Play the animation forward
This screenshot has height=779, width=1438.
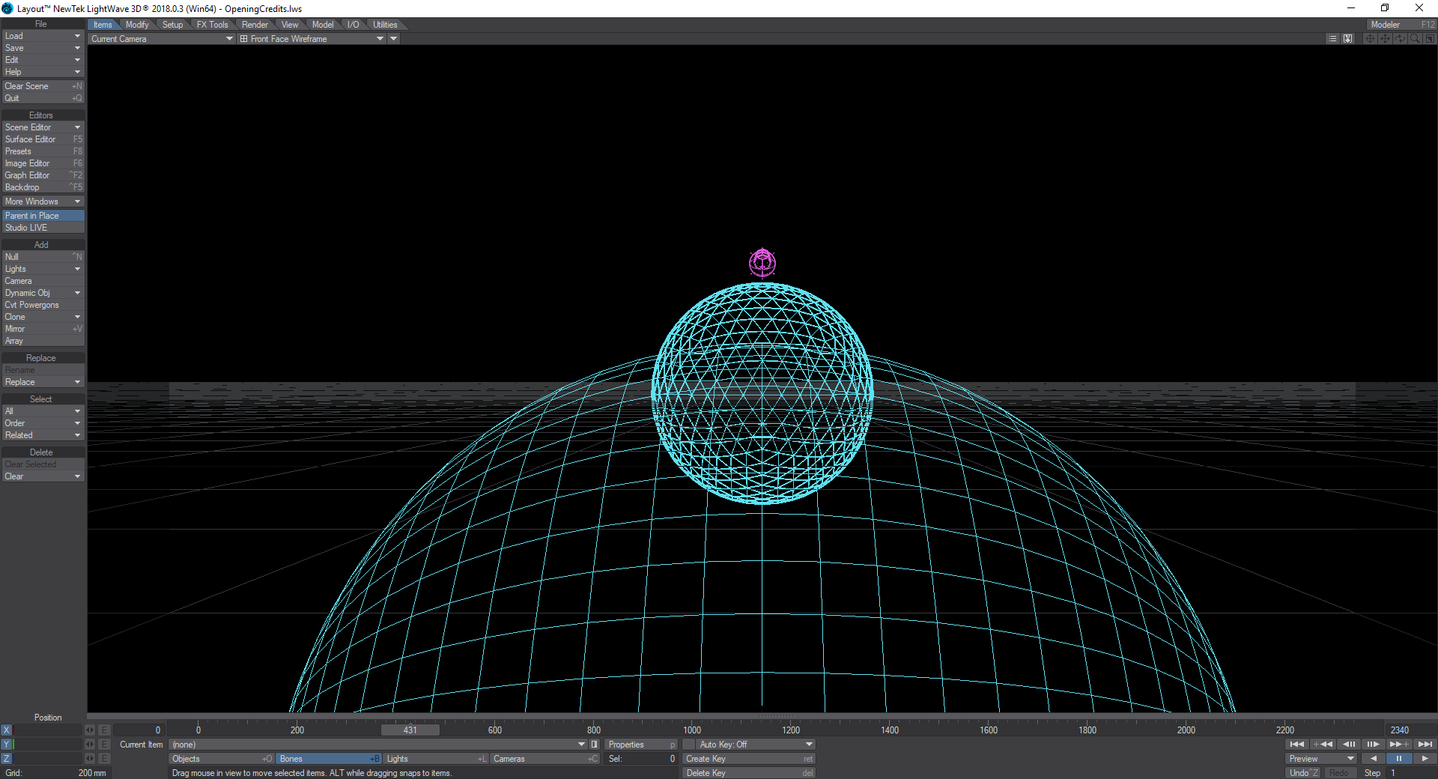[x=1425, y=759]
